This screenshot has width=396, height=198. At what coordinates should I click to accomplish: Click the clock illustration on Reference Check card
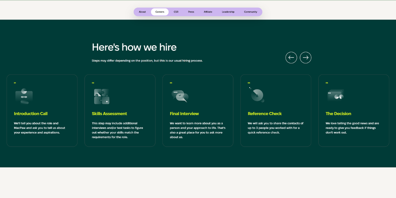click(257, 95)
